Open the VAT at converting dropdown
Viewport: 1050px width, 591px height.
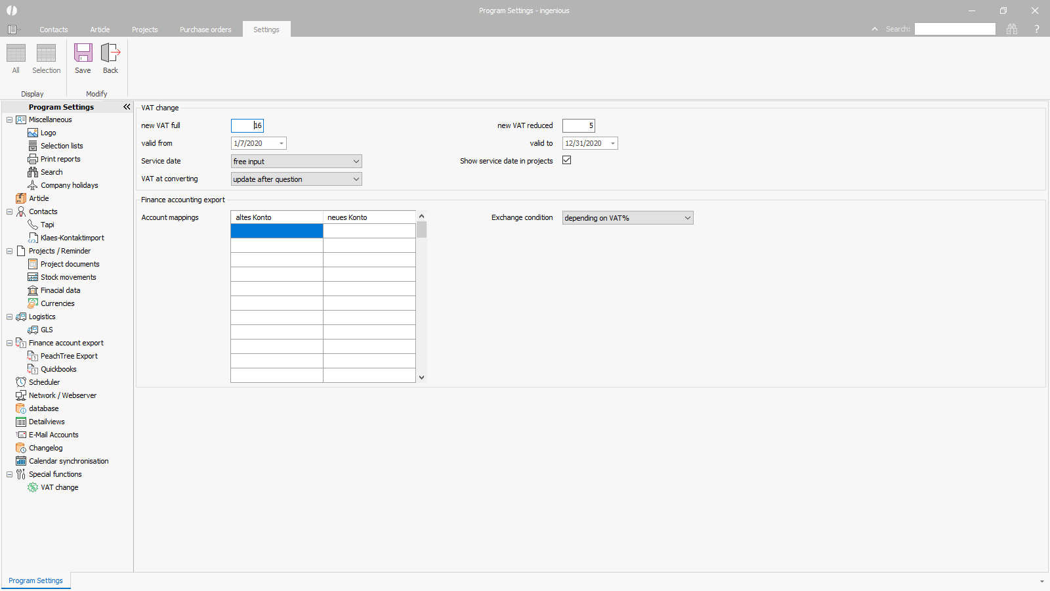point(297,179)
